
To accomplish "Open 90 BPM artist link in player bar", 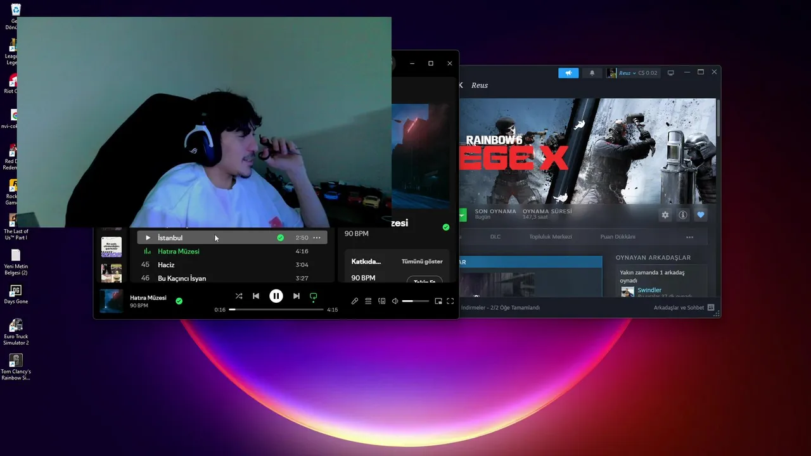I will tap(139, 306).
